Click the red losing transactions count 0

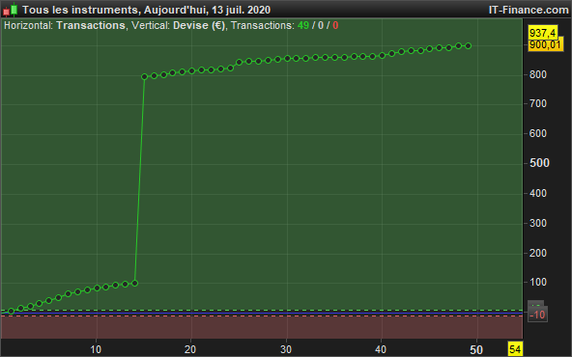(335, 25)
